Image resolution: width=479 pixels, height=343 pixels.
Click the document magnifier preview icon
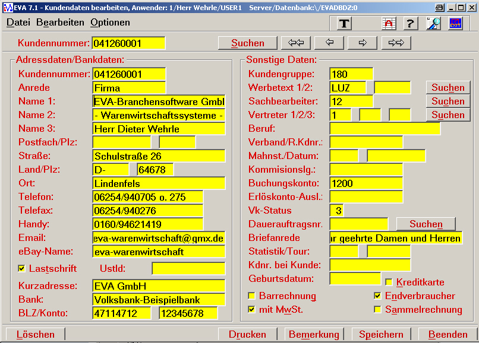[x=433, y=24]
